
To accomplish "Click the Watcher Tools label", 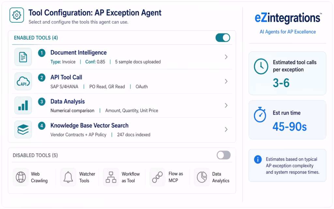I will click(87, 177).
